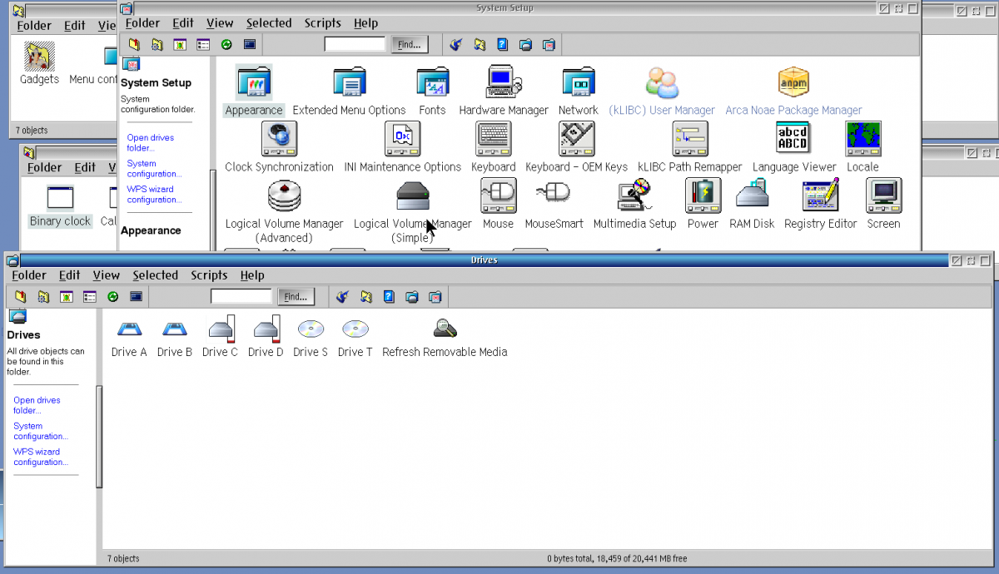Viewport: 999px width, 574px height.
Task: Open the Hardware Manager icon
Action: pos(504,83)
